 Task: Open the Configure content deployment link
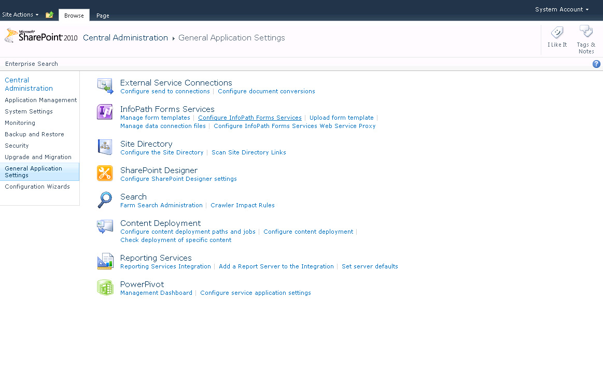(308, 232)
